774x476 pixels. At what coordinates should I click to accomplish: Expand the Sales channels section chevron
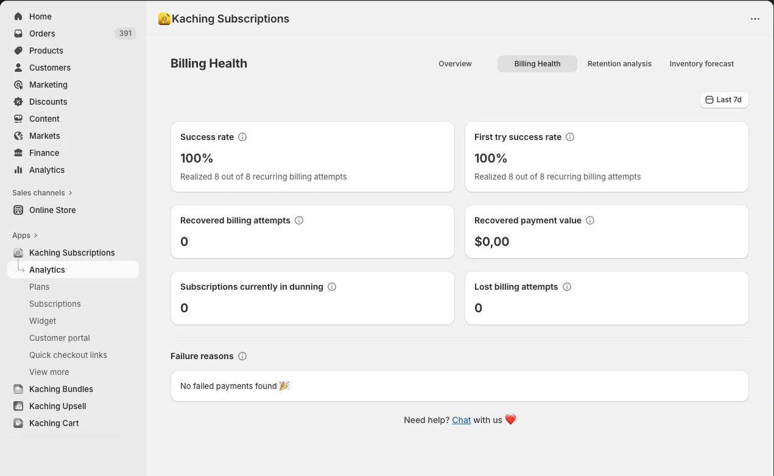[x=71, y=193]
